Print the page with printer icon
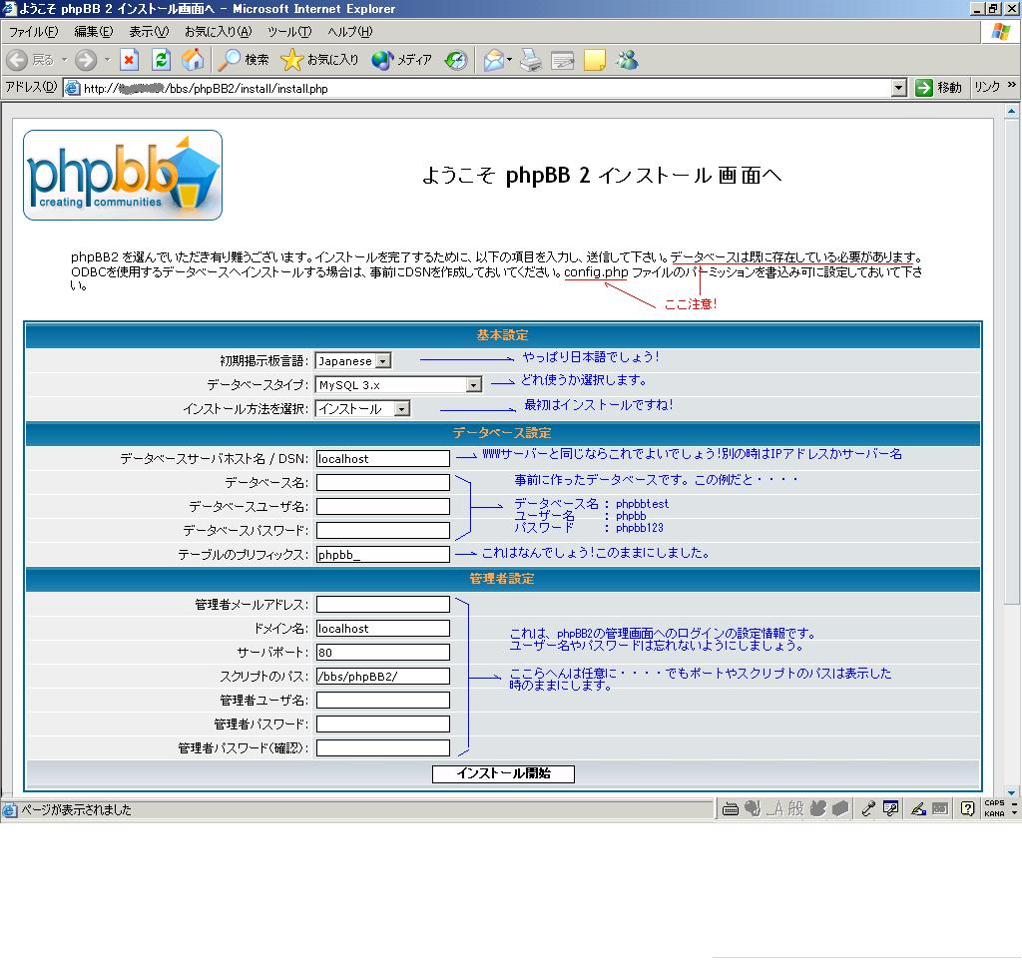This screenshot has height=968, width=1022. point(531,61)
